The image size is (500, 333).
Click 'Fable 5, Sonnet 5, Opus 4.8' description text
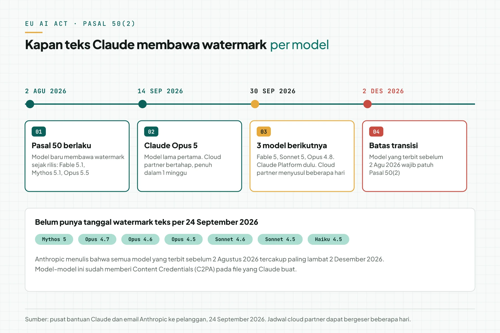coord(301,165)
